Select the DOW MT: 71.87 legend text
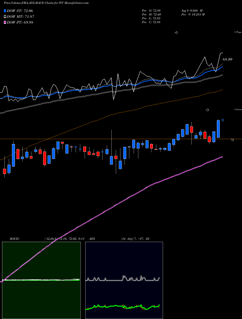Screen dimensions: 242x319 20,17
